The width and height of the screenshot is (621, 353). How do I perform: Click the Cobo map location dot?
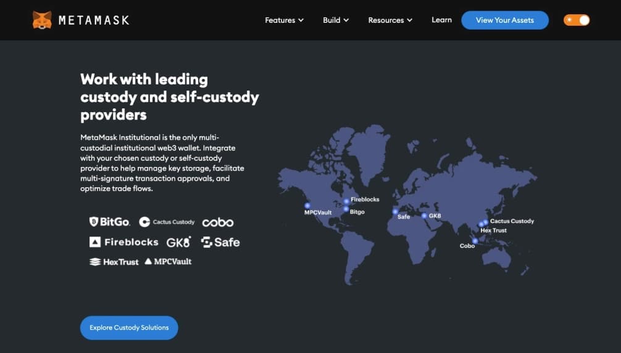click(475, 241)
